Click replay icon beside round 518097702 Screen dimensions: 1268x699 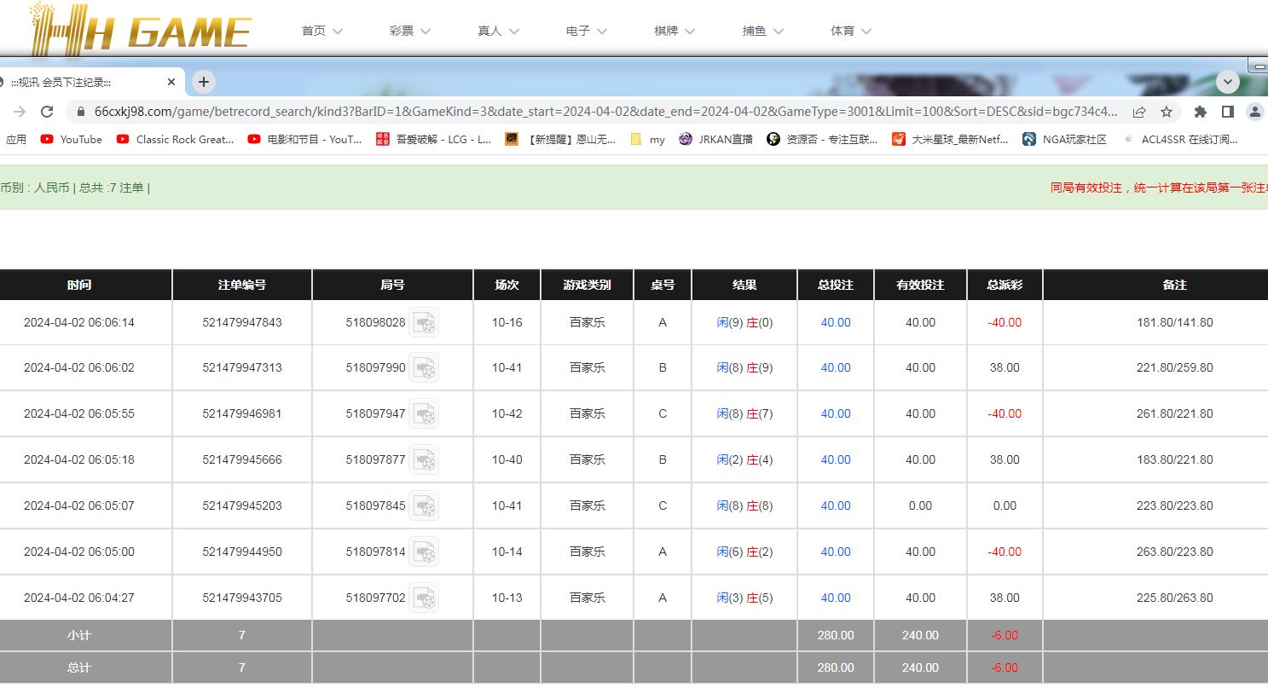pos(424,598)
